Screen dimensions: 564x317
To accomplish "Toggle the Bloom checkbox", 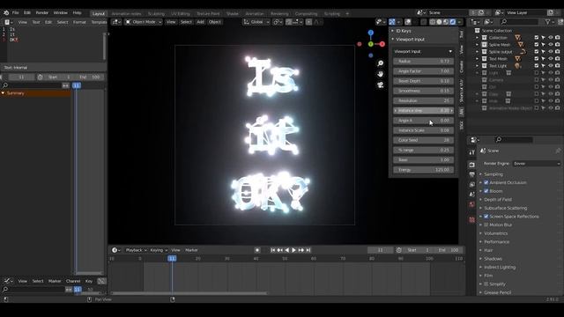I will pyautogui.click(x=486, y=191).
